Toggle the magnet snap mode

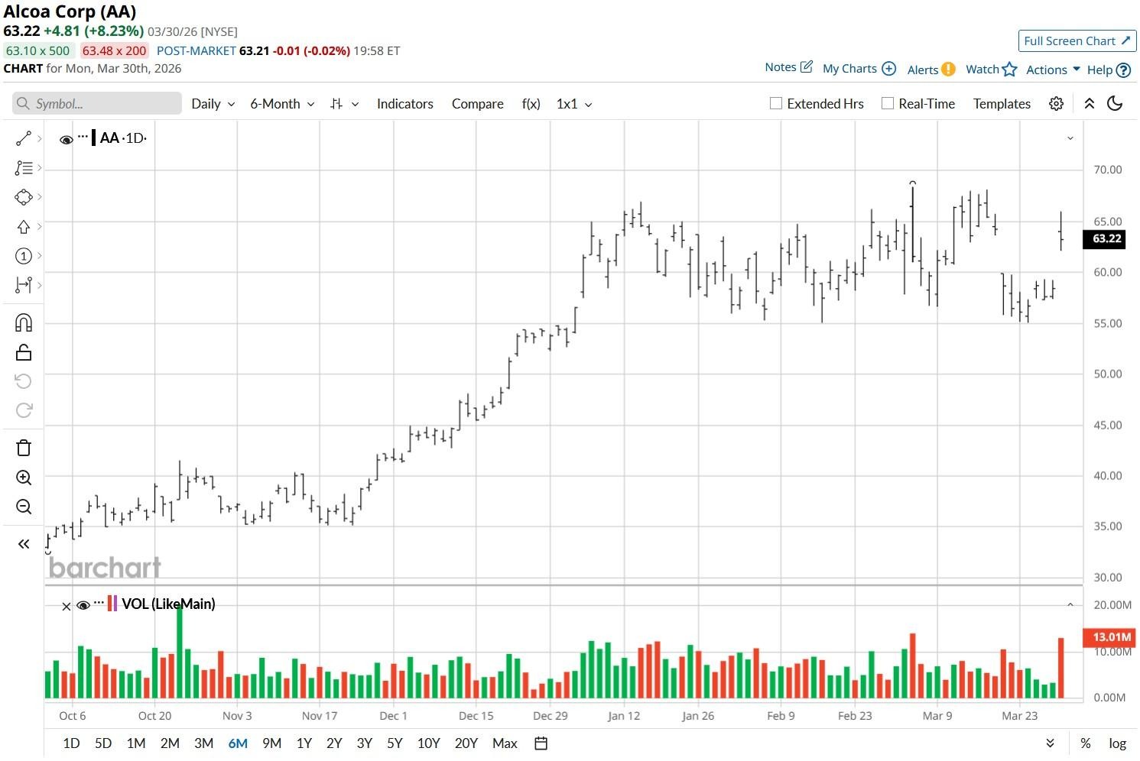tap(24, 323)
